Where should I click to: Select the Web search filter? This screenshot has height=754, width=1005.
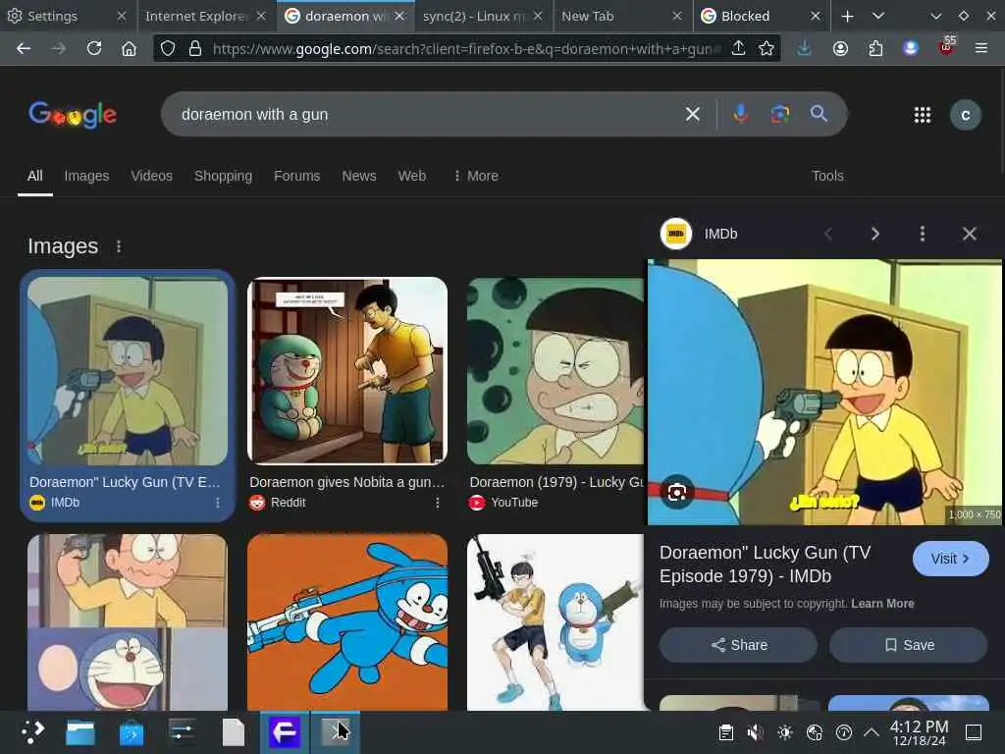[411, 176]
